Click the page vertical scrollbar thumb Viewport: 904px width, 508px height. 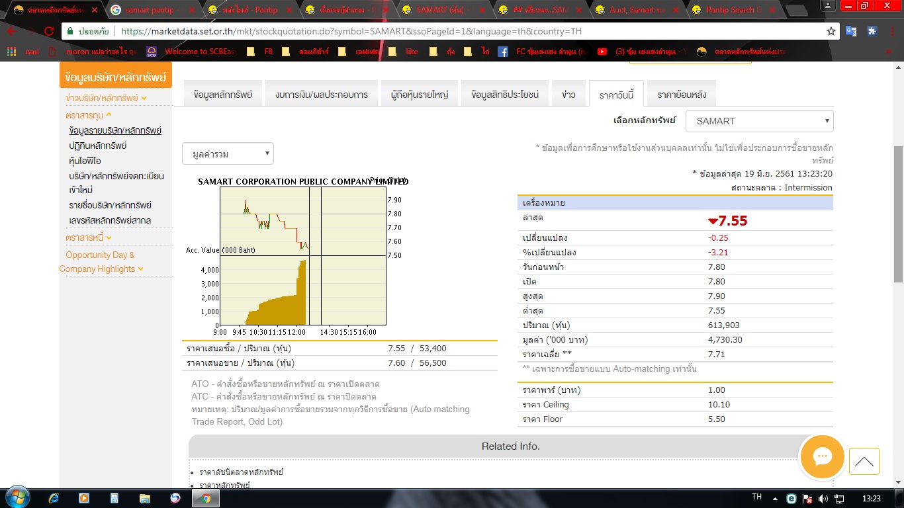tap(898, 214)
